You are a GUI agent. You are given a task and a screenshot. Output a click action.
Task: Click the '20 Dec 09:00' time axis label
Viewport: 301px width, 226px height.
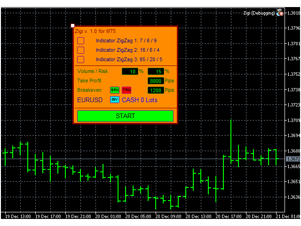click(x=168, y=217)
